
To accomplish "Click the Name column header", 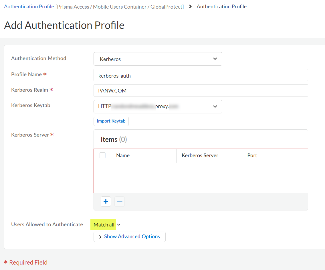I will (123, 155).
